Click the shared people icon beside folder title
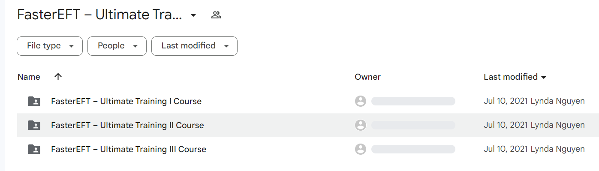599x171 pixels. point(216,15)
